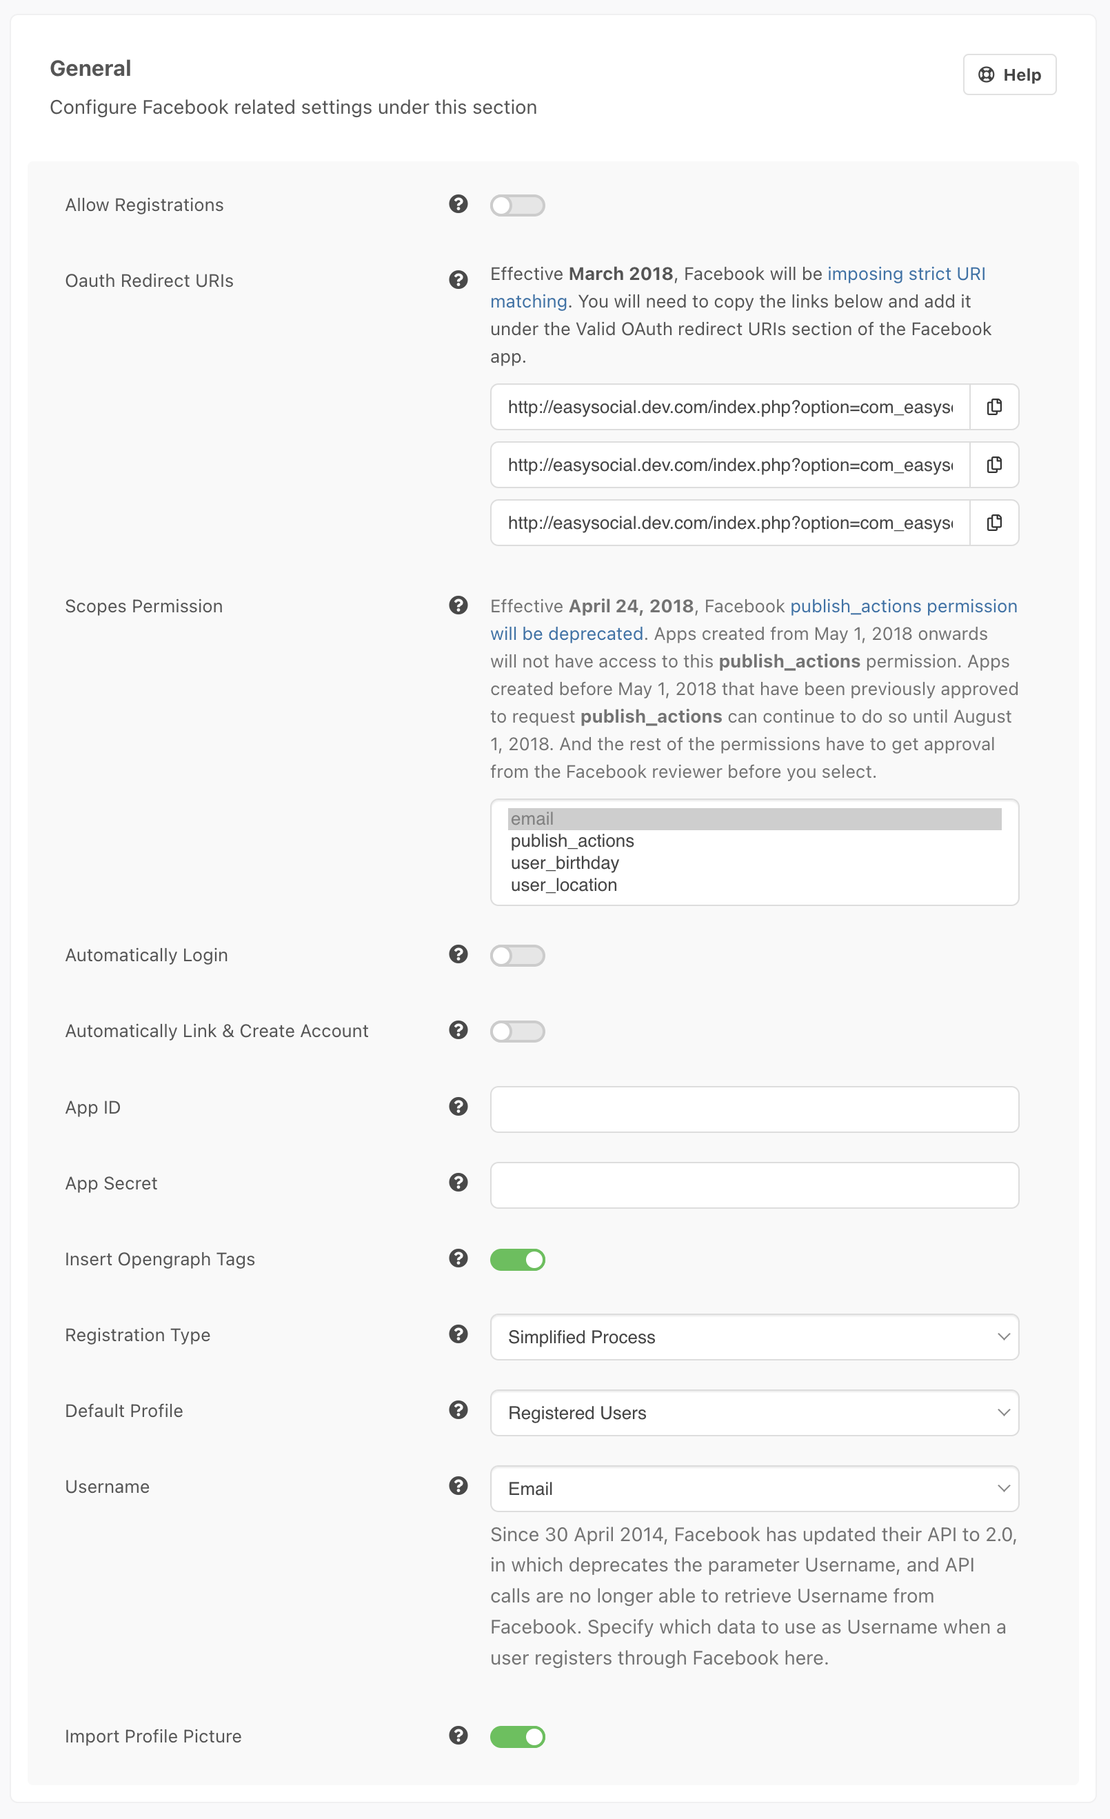Show help icon for App ID
This screenshot has height=1819, width=1110.
coord(458,1106)
